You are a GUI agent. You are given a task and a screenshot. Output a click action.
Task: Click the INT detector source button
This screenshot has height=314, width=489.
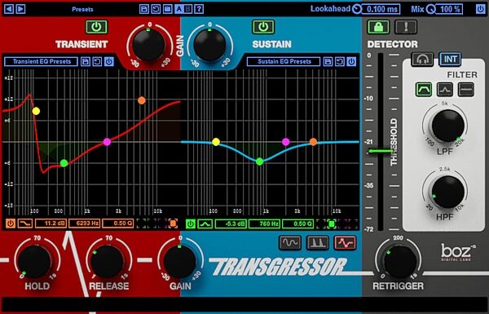pyautogui.click(x=450, y=59)
